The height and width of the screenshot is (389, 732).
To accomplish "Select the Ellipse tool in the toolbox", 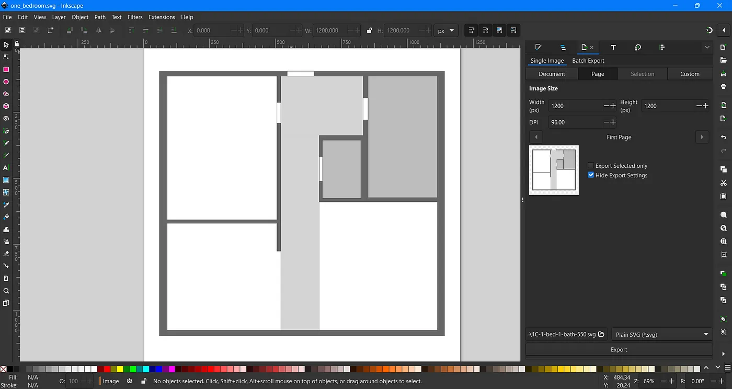I will click(x=6, y=82).
